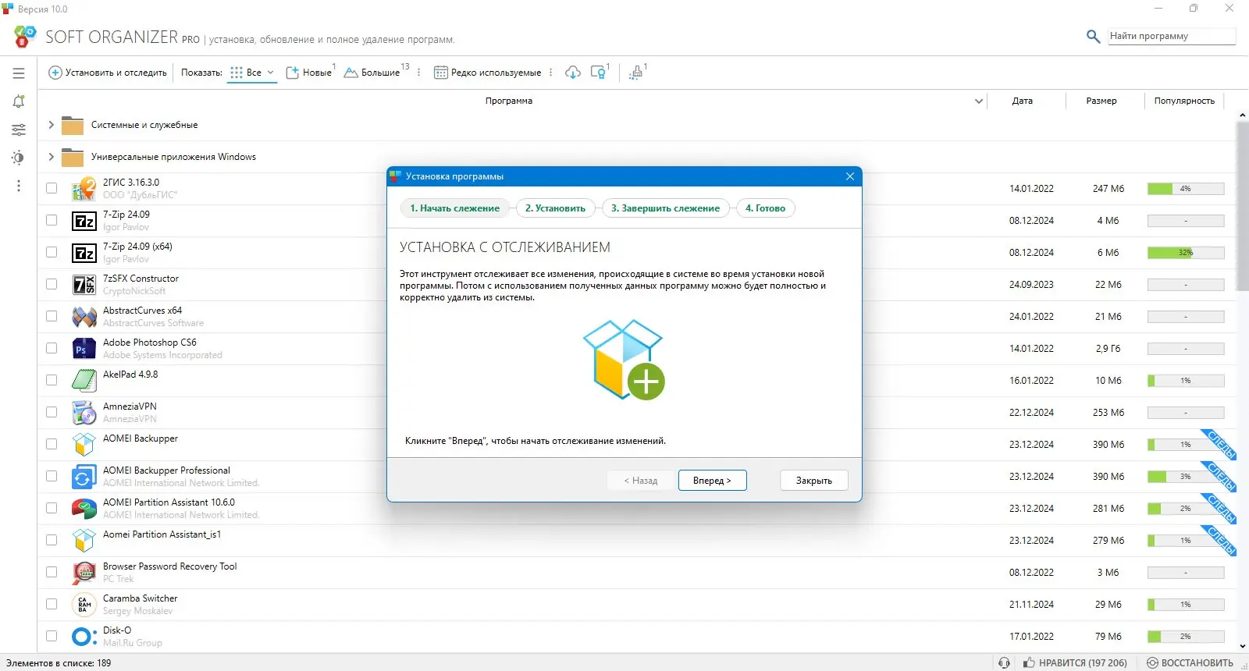Click the AOMEI Backupper Professional icon
Screen dimensions: 1249x671
click(x=84, y=477)
